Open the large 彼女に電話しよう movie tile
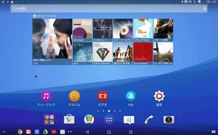This screenshot has width=218, height=135. pos(52,42)
